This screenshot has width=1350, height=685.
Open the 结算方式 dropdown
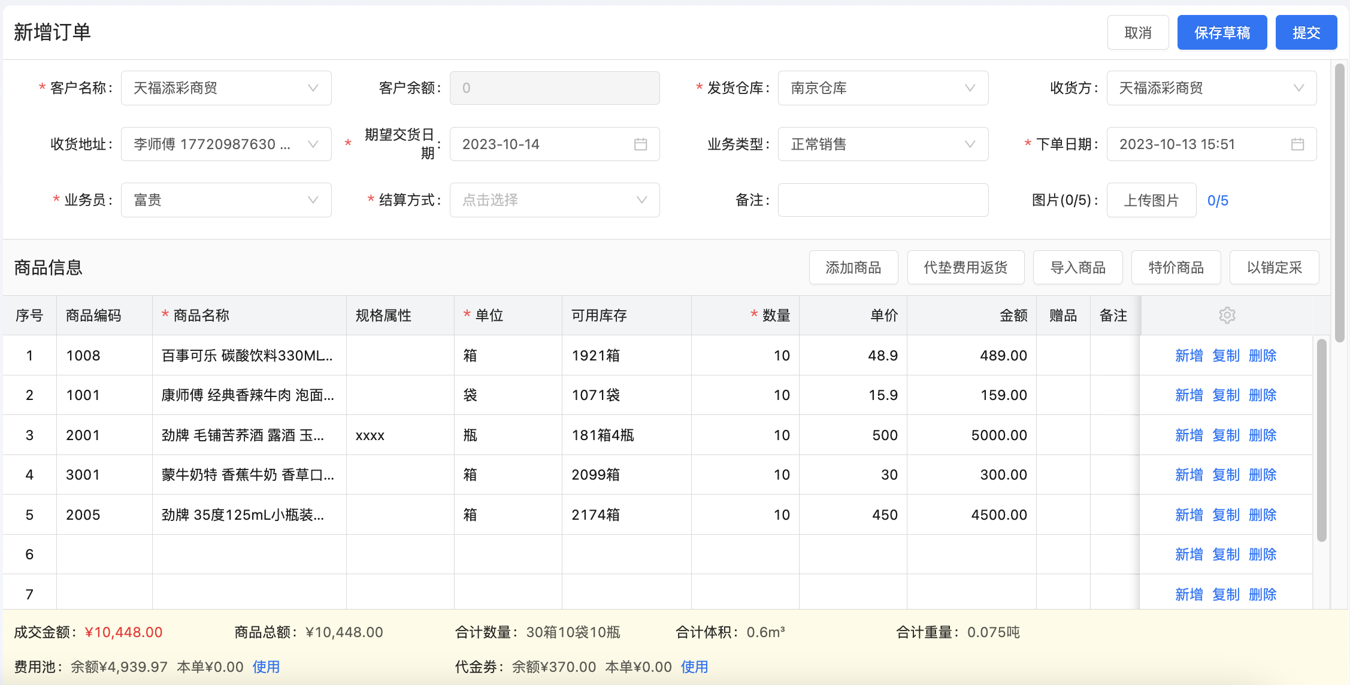tap(555, 200)
